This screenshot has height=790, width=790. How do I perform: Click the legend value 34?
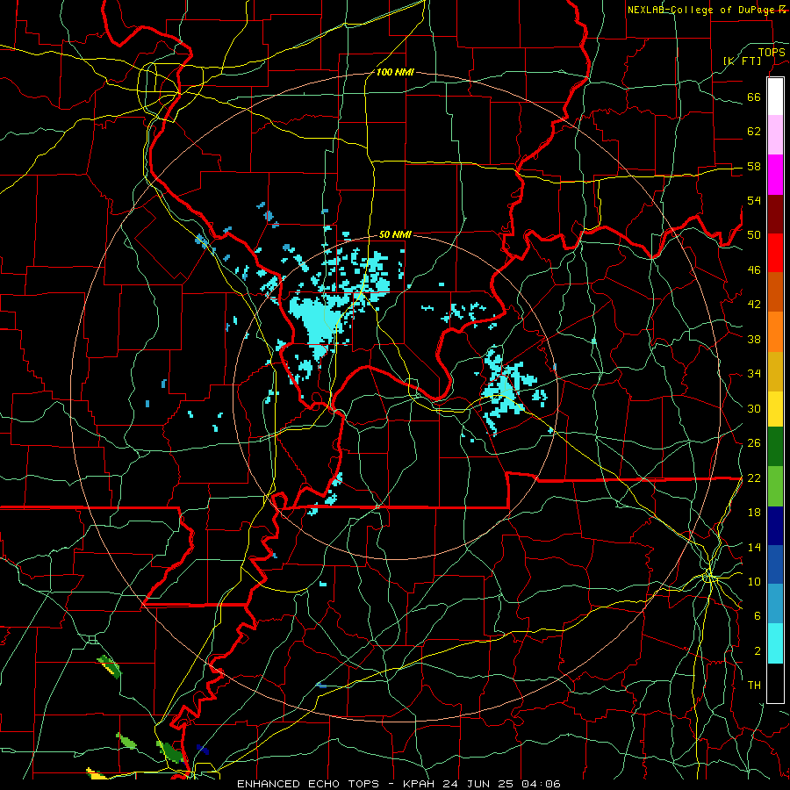tap(754, 373)
